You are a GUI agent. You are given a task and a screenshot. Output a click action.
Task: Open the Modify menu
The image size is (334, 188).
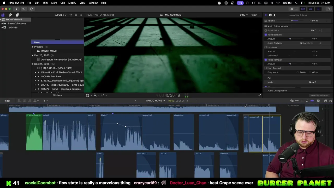pos(72,3)
